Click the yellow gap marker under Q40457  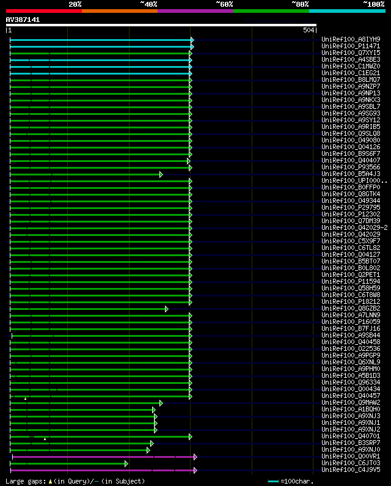click(26, 399)
